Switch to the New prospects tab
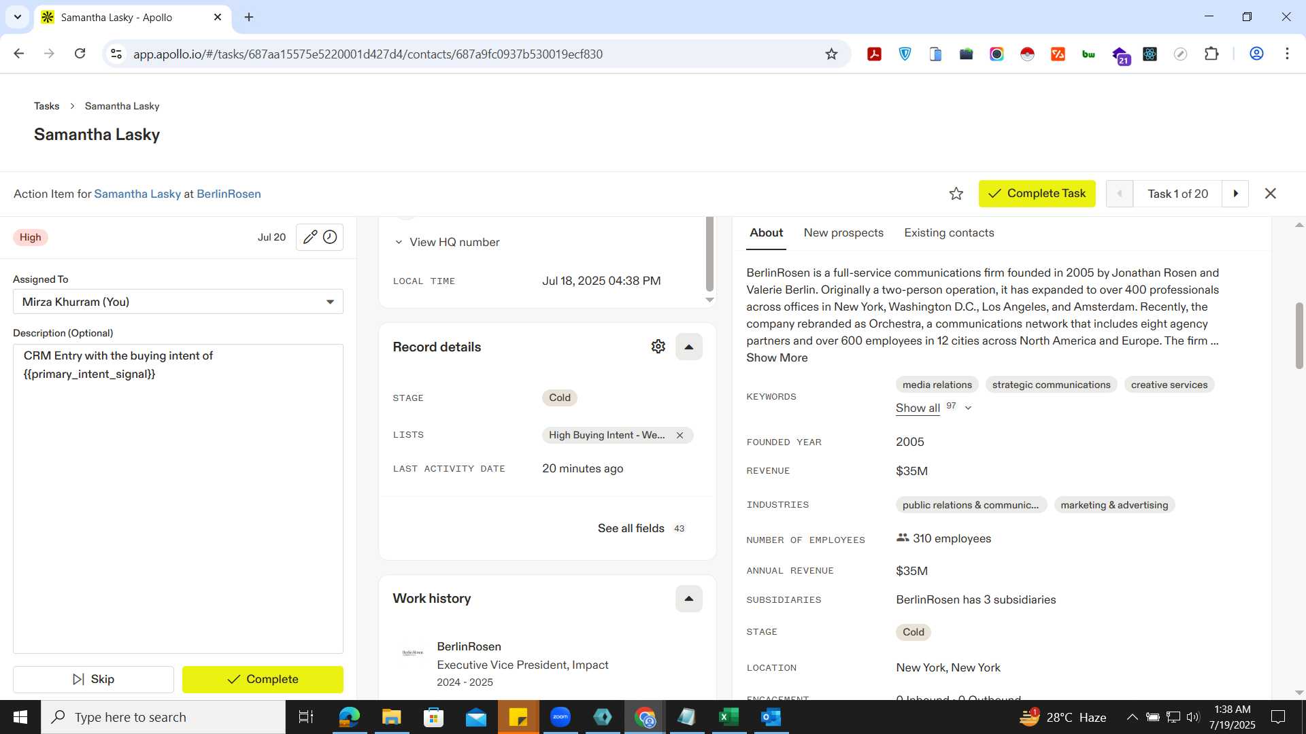 click(x=843, y=233)
